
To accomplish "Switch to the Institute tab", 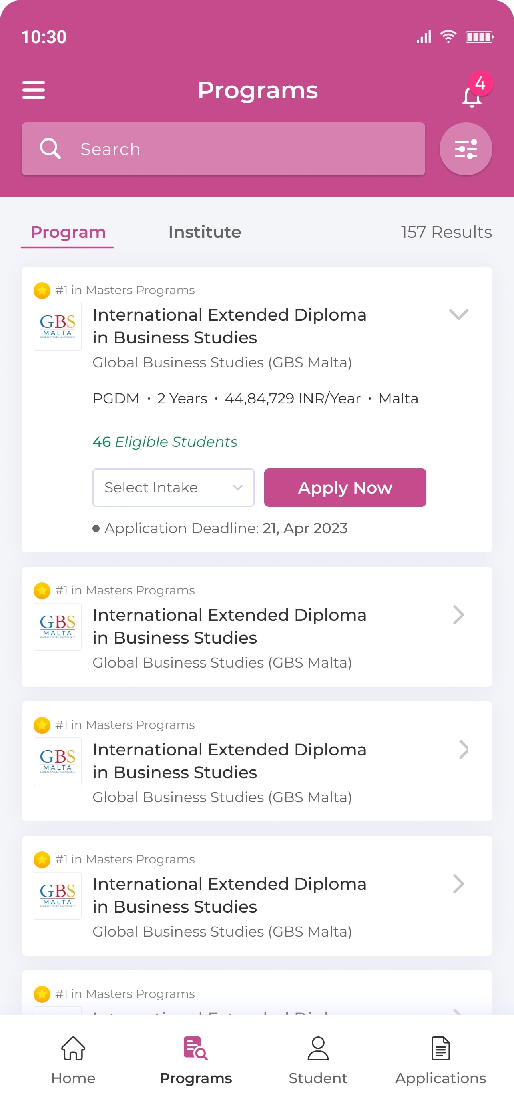I will [x=205, y=232].
